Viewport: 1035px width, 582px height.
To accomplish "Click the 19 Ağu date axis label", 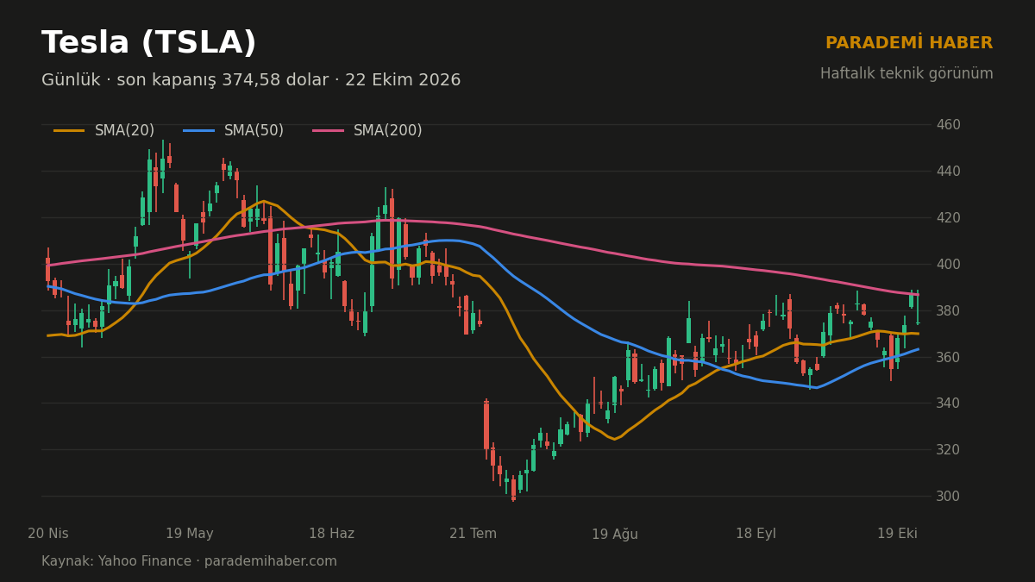I will pos(615,535).
